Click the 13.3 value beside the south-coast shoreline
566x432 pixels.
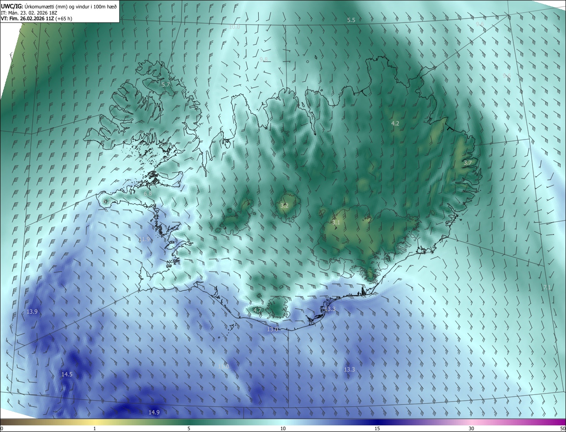click(330, 309)
